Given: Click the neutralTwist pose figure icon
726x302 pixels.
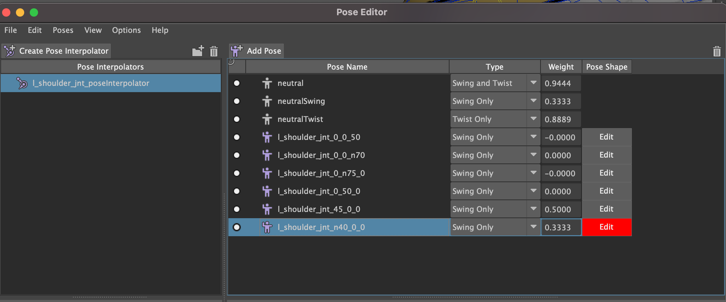Looking at the screenshot, I should point(267,119).
